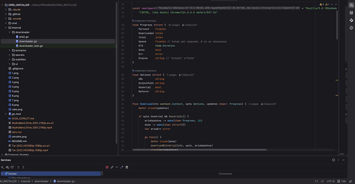Open downloader_test.go file
355x184 pixels.
pos(31,46)
